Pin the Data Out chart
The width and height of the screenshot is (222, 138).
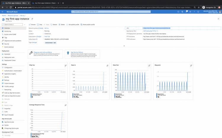[149, 65]
